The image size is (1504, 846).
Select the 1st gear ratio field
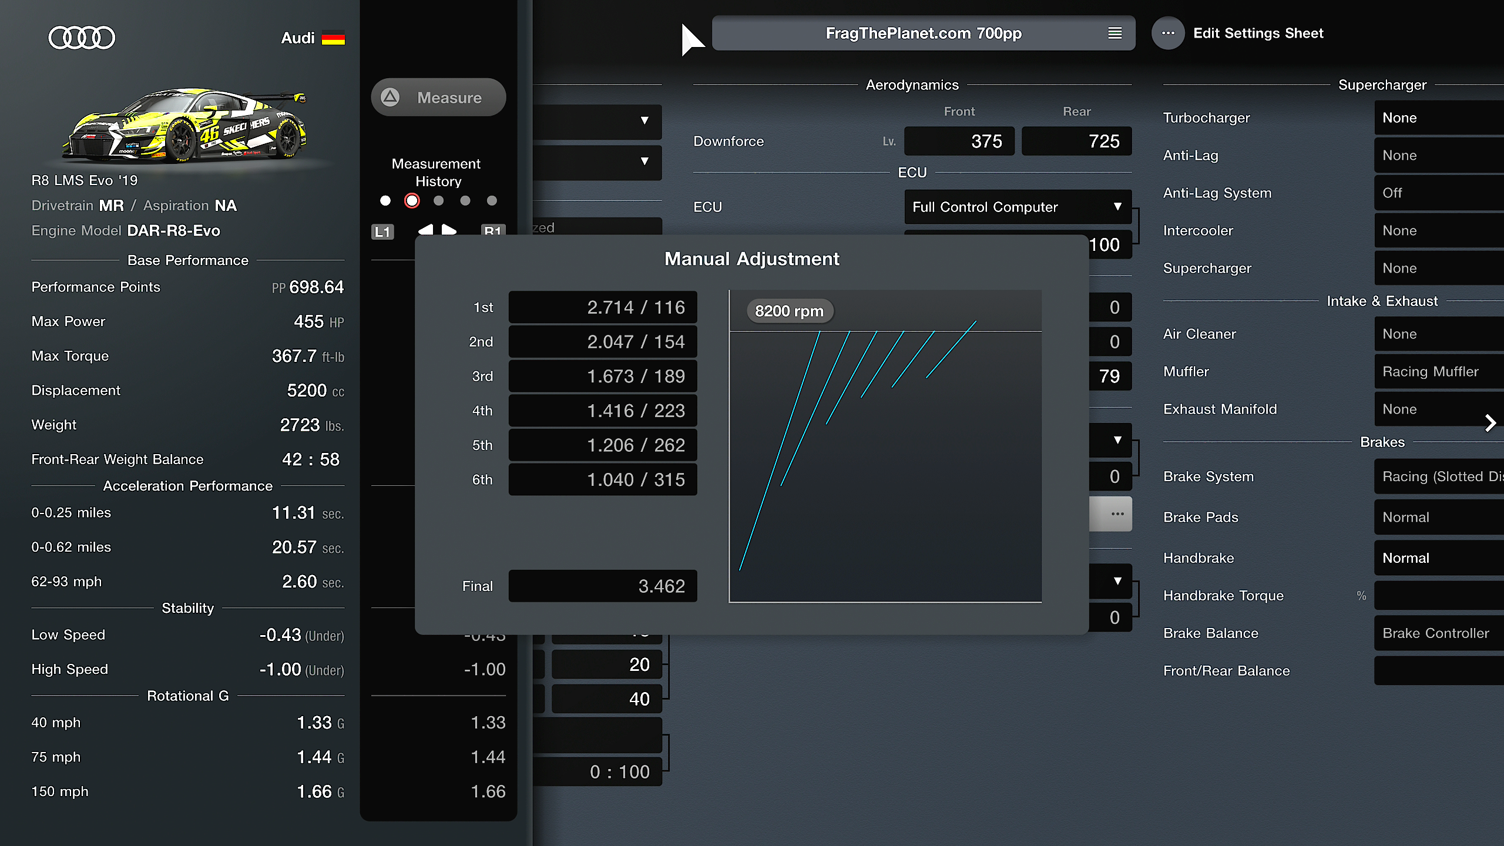[x=603, y=307]
